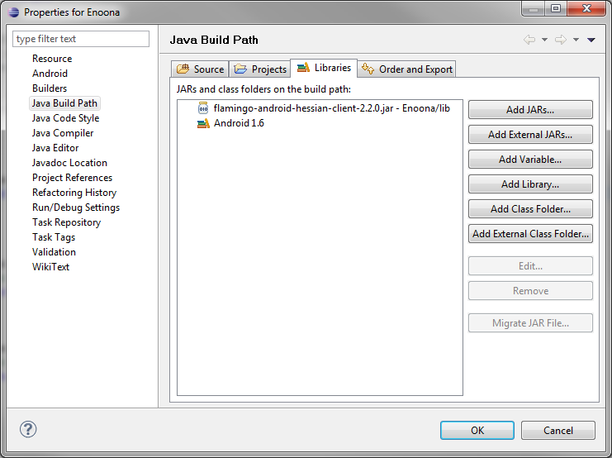The width and height of the screenshot is (612, 458).
Task: Select Java Compiler in the sidebar
Action: click(x=63, y=133)
